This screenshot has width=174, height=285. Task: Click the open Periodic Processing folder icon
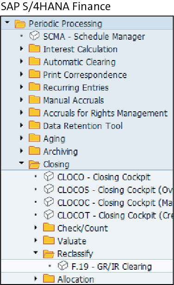coord(20,24)
